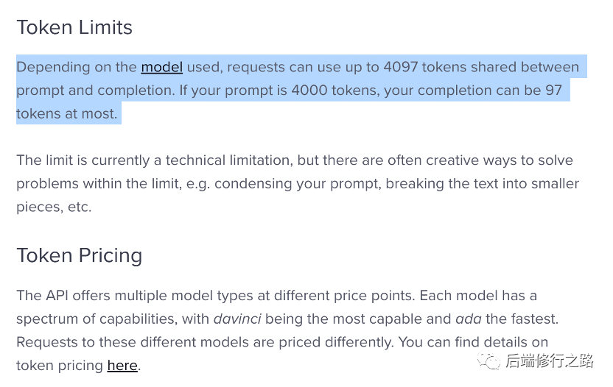
Task: Click the italic word "ada"
Action: point(469,319)
